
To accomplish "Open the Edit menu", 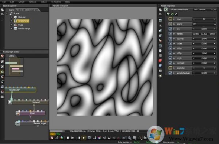I will (x=12, y=2).
